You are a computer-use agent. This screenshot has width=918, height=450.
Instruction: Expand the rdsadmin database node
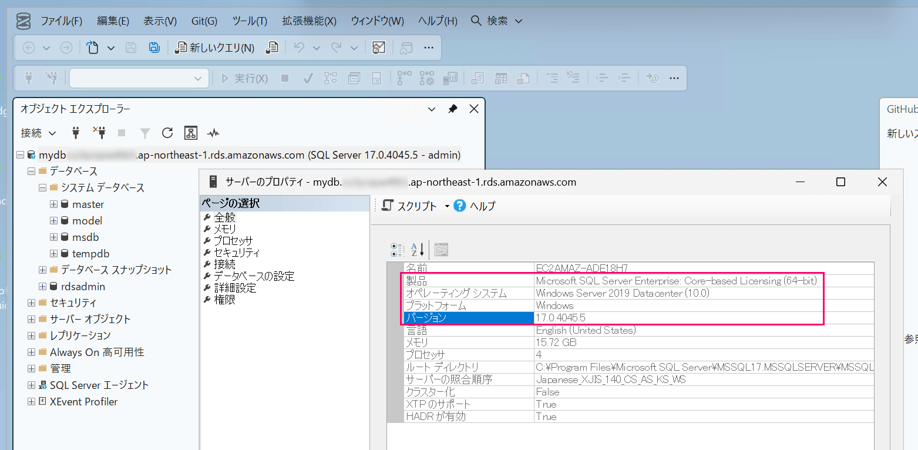[x=42, y=287]
